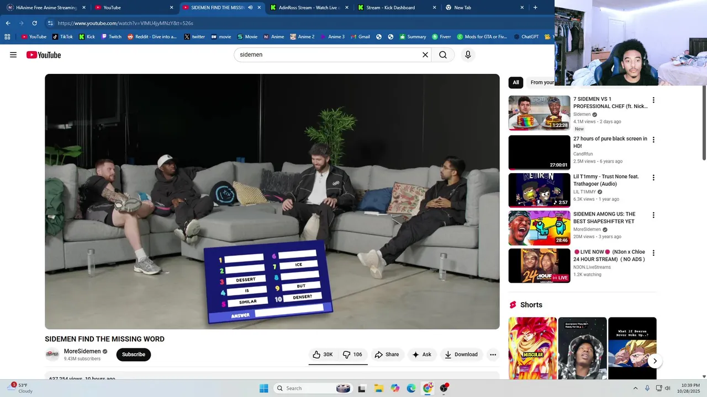Open 7 Sidemen vs Professional Chef thumbnail
The image size is (707, 397).
[539, 113]
